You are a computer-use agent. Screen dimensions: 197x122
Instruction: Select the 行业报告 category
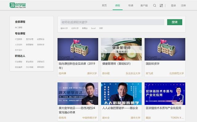18,62
